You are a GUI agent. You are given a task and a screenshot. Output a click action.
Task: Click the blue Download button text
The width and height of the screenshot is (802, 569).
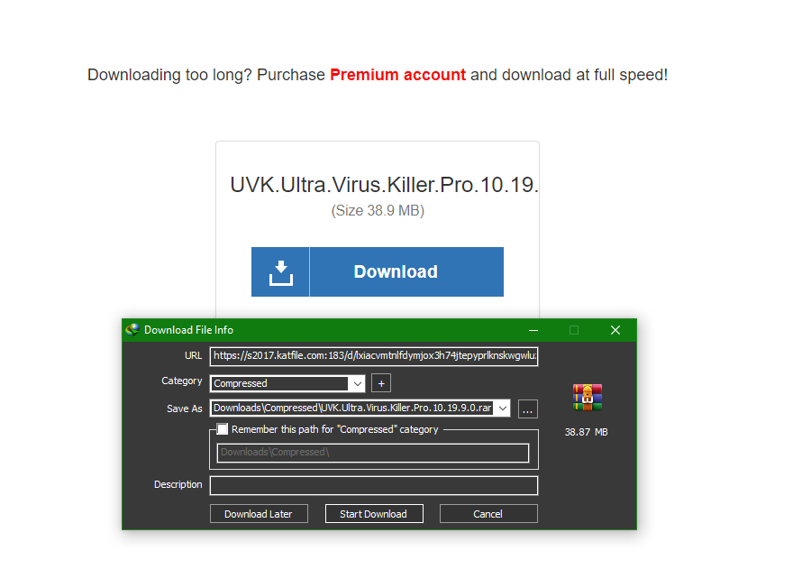396,271
